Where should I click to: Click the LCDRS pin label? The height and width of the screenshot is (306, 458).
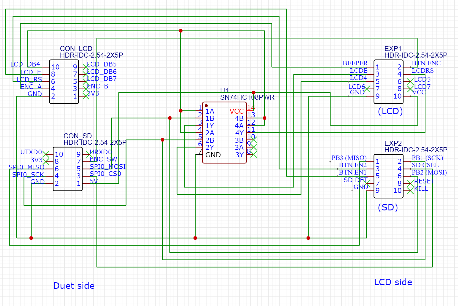423,71
